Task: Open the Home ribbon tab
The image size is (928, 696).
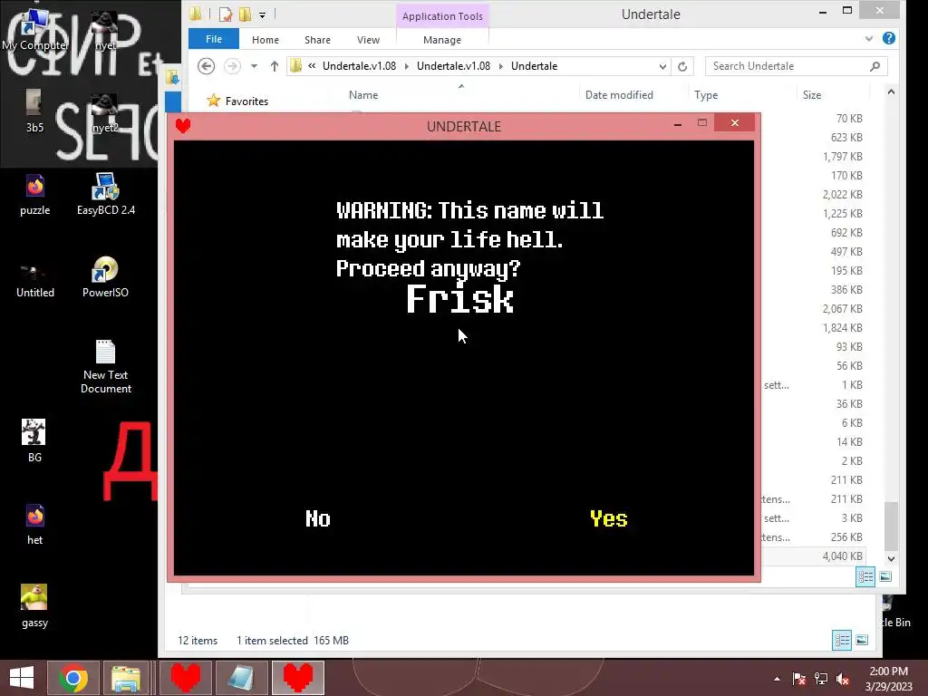Action: [266, 40]
